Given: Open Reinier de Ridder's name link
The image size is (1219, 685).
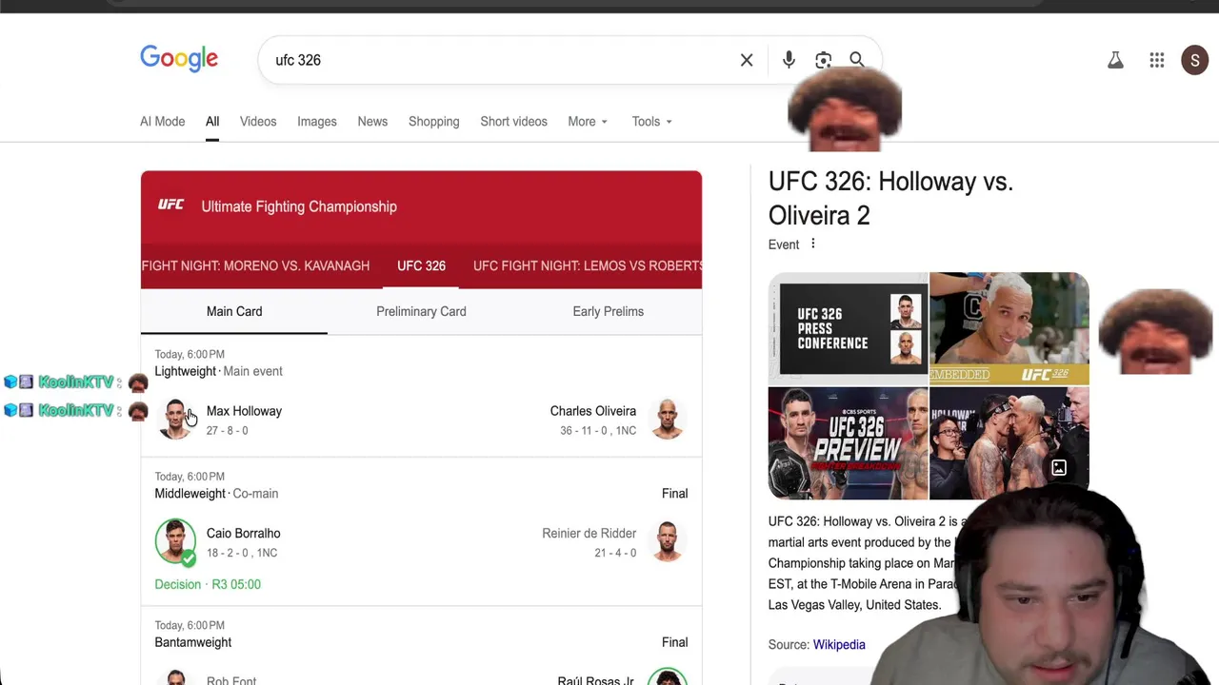Looking at the screenshot, I should 590,534.
